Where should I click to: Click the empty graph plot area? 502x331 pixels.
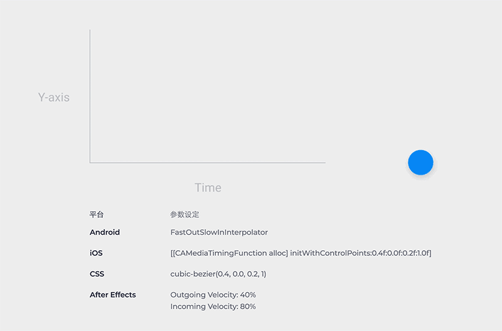[x=207, y=97]
